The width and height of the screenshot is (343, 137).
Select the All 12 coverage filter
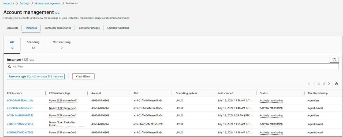click(12, 45)
